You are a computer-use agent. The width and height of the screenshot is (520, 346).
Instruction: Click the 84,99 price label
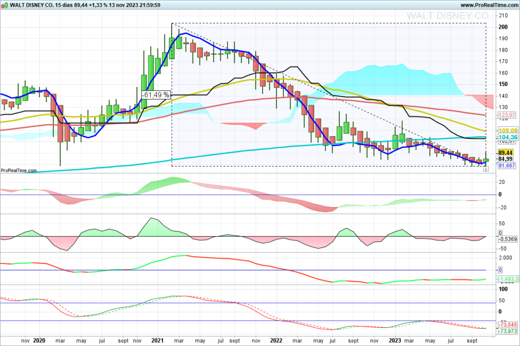coord(505,159)
